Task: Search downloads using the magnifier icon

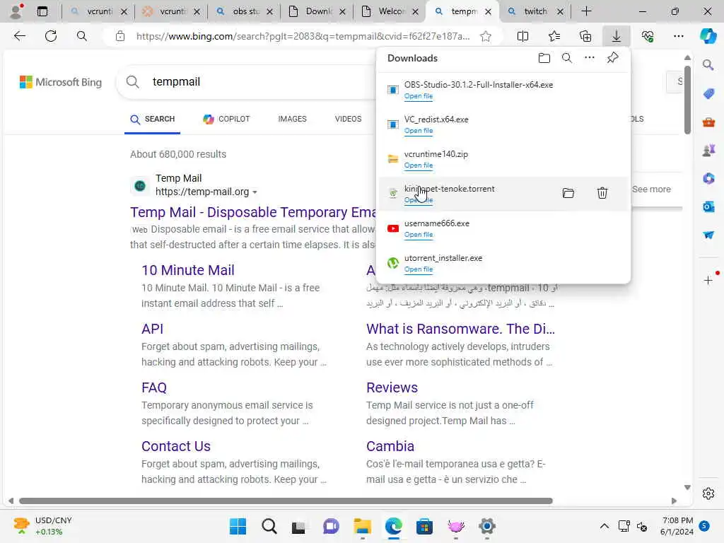Action: [567, 58]
